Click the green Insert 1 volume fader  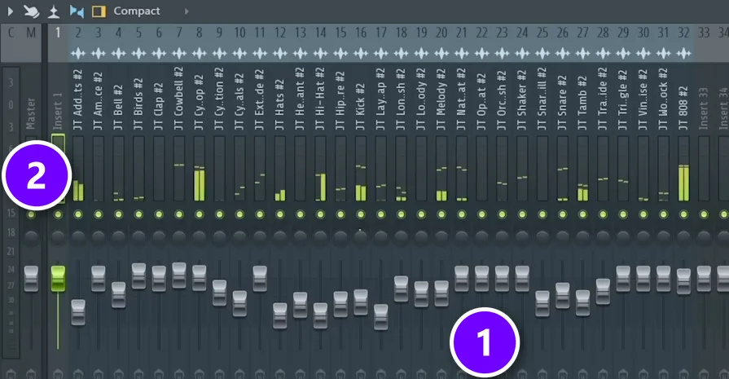point(58,279)
